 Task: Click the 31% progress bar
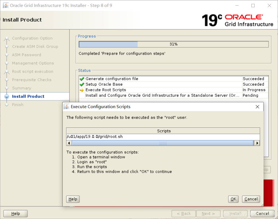[x=174, y=44]
